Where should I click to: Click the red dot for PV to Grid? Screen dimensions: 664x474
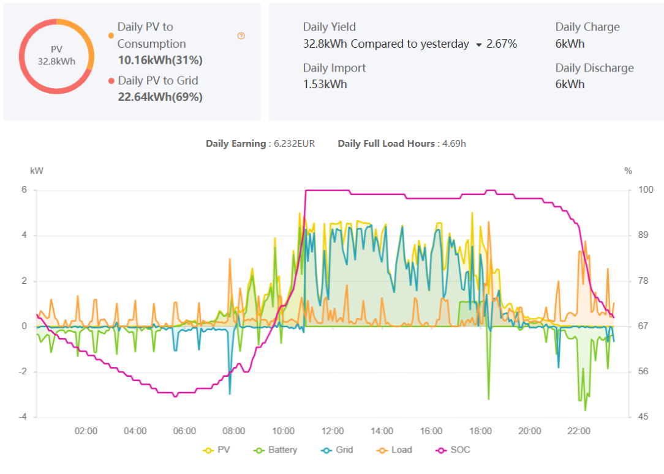pos(111,81)
